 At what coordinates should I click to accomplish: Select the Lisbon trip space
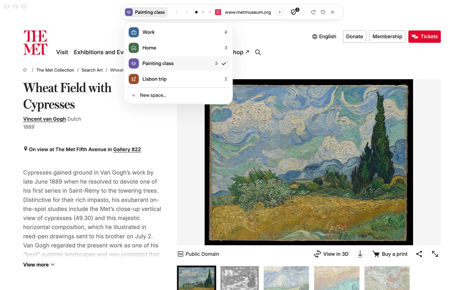pos(179,79)
